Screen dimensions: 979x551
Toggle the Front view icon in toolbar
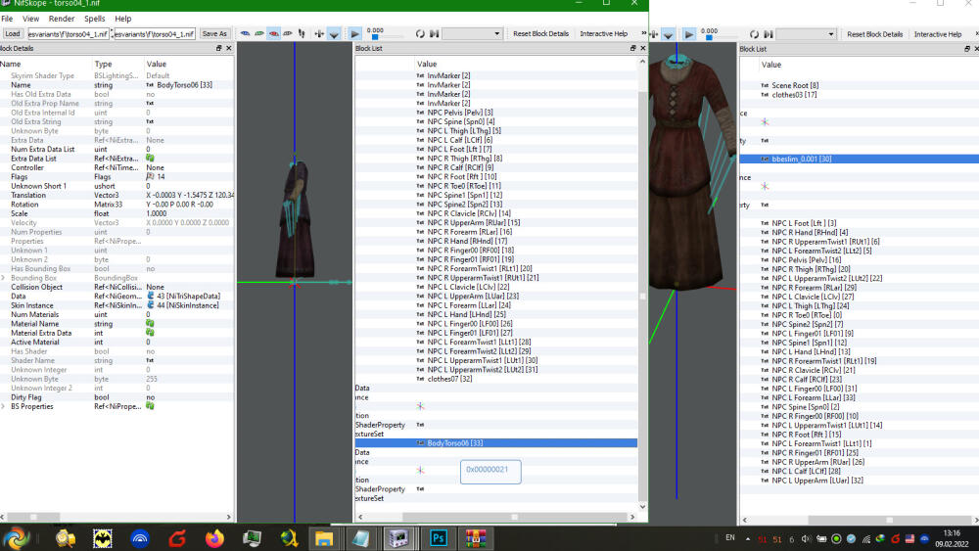259,33
